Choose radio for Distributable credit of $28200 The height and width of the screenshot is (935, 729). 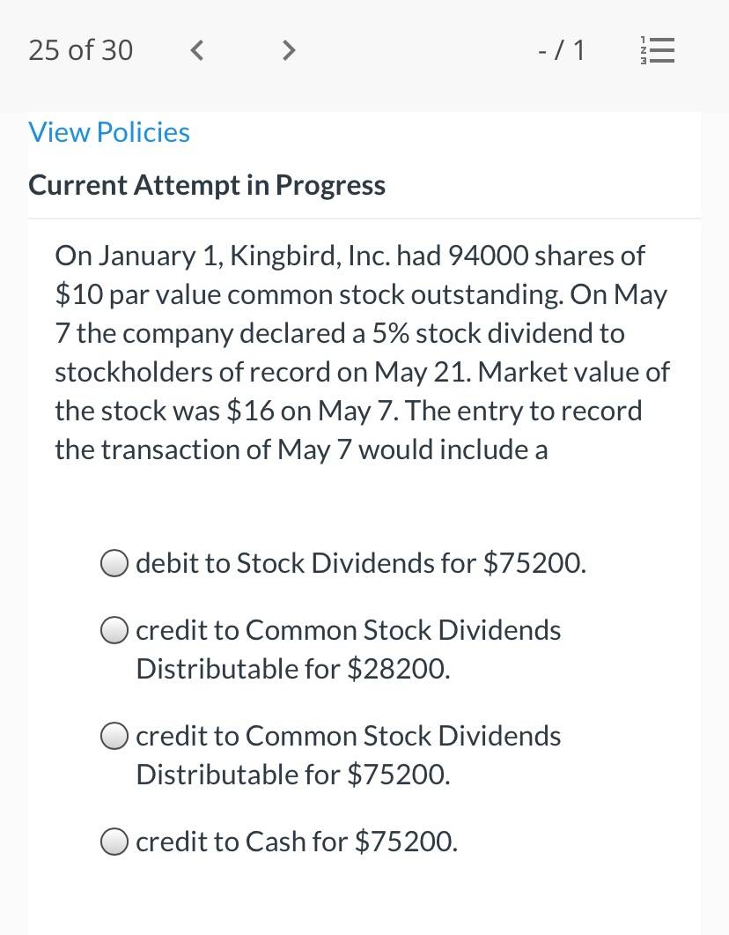tap(114, 630)
